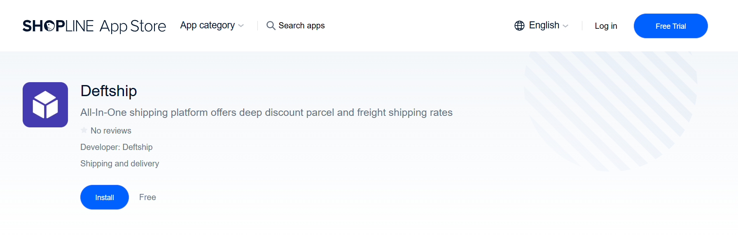Screen dimensions: 738x235
Task: Click the Free pricing label
Action: [x=147, y=197]
